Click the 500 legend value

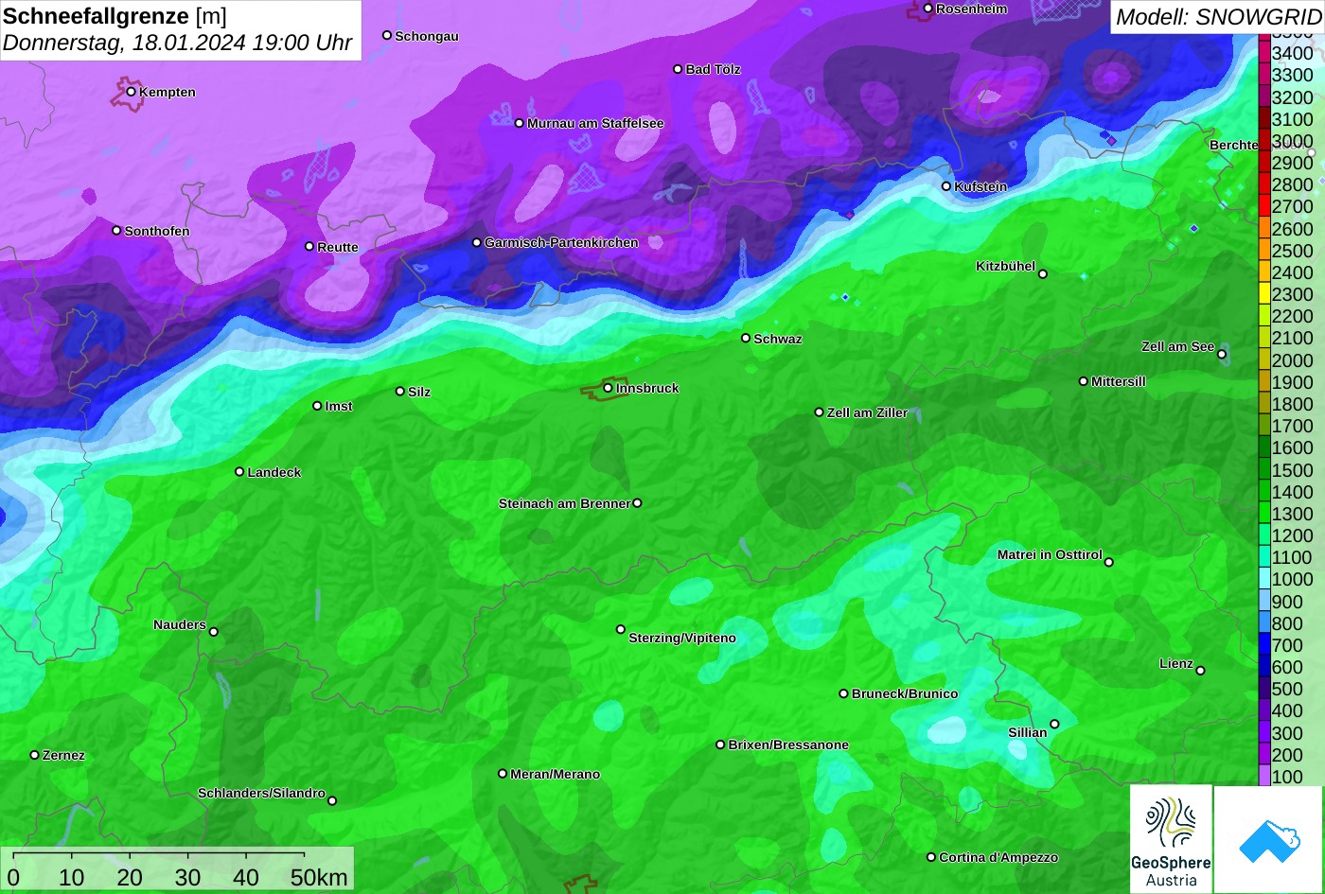[x=1287, y=690]
